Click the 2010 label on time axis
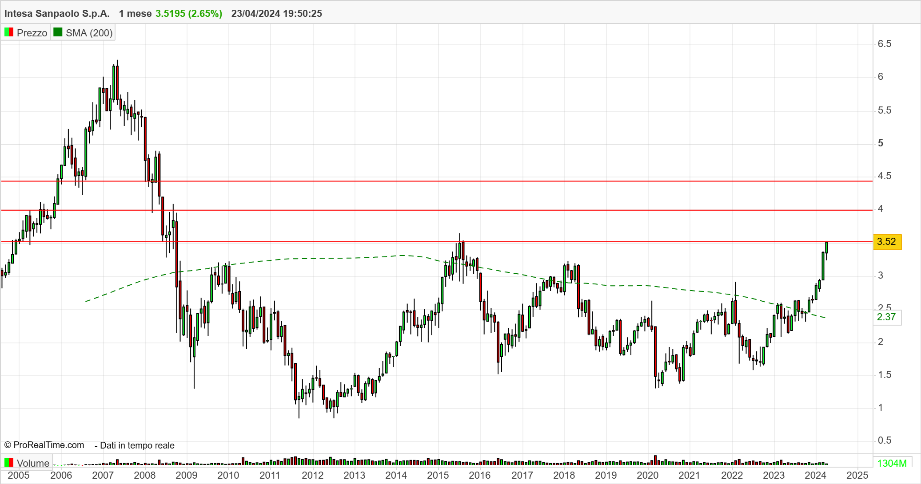 (x=228, y=475)
